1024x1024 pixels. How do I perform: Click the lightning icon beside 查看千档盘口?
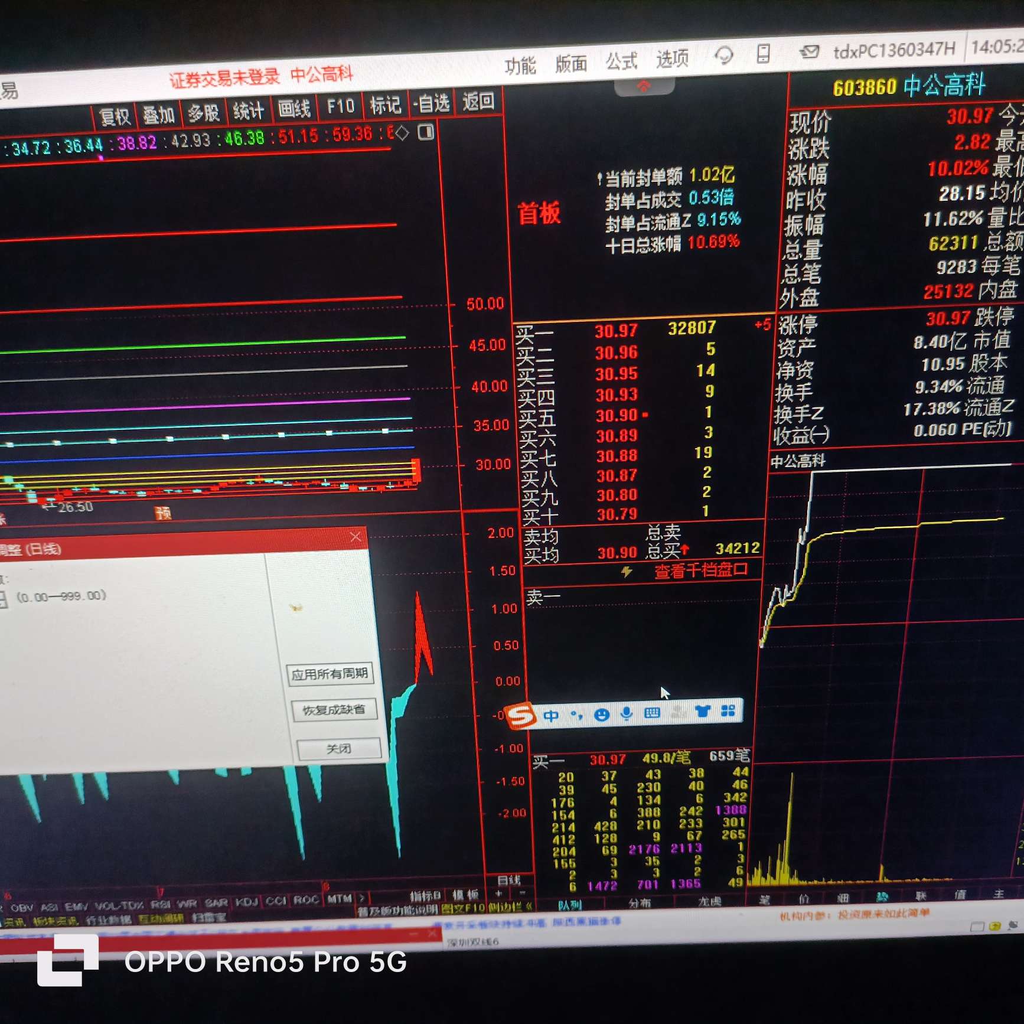[627, 572]
